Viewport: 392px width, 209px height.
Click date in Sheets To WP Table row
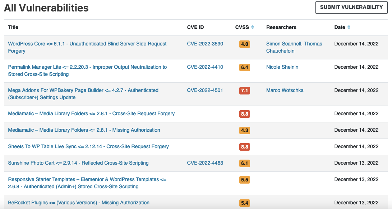(x=356, y=146)
